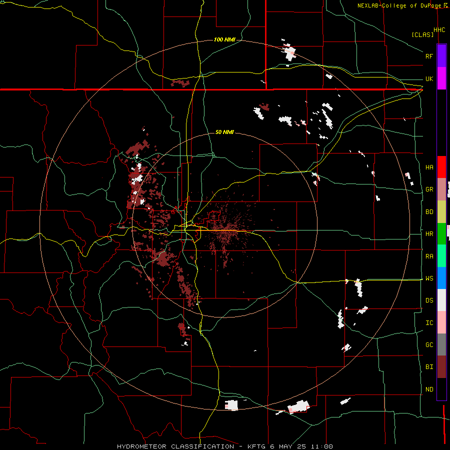Click the HR legend label
The image size is (450, 450).
pyautogui.click(x=429, y=234)
